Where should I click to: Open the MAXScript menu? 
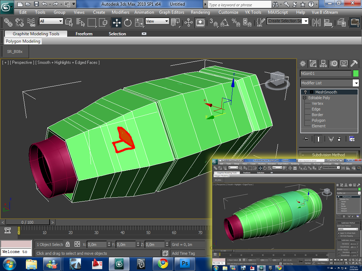point(278,12)
